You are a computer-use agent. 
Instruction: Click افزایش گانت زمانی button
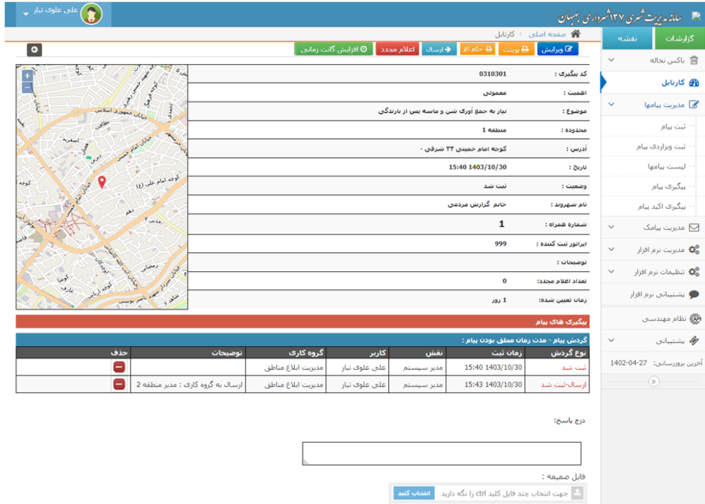pyautogui.click(x=334, y=50)
